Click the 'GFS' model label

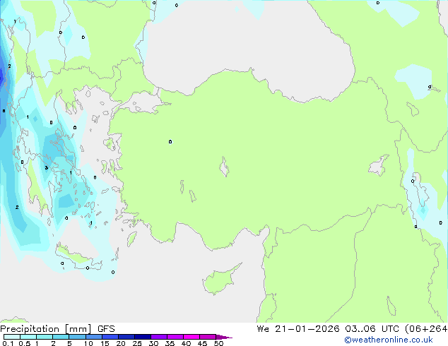106,329
